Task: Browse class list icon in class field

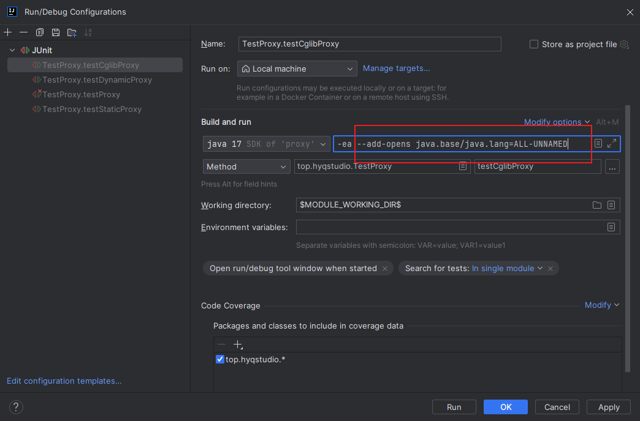Action: click(462, 166)
